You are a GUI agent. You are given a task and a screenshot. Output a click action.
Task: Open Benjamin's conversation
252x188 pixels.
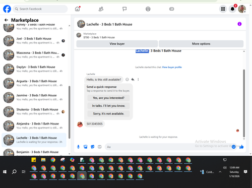[x=34, y=152]
